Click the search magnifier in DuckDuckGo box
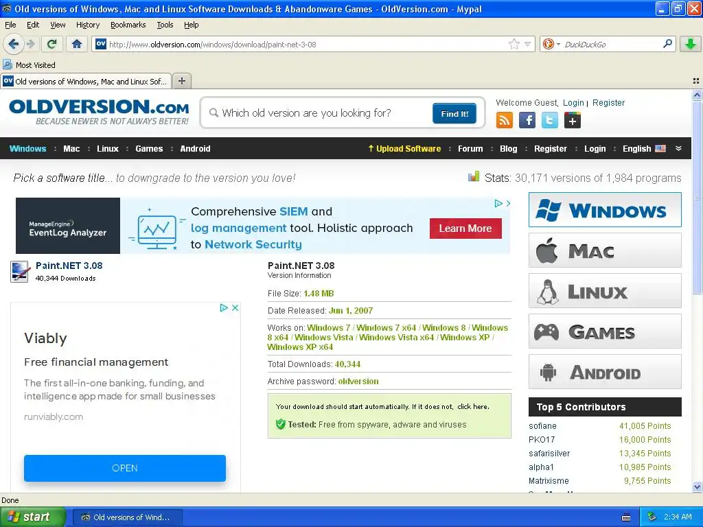 click(667, 44)
